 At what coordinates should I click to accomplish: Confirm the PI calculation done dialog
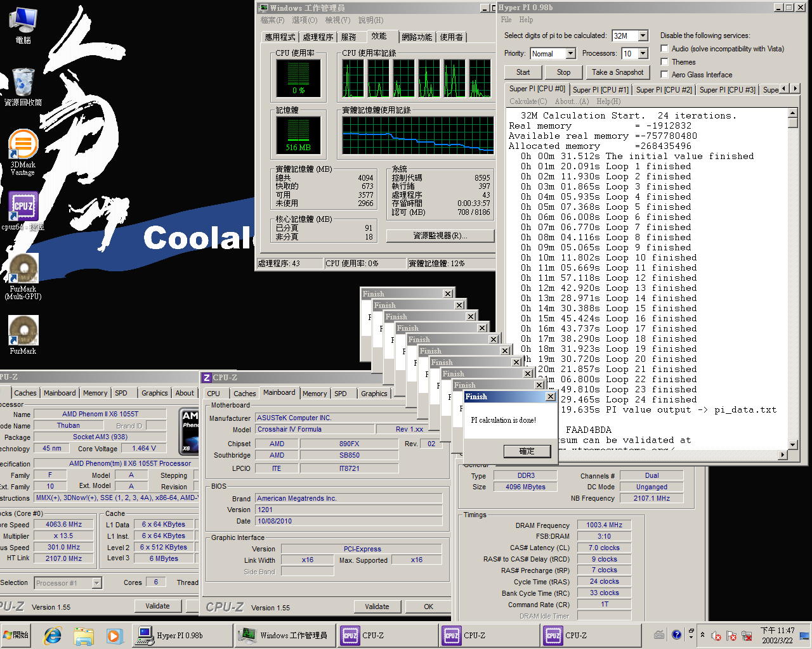coord(527,451)
